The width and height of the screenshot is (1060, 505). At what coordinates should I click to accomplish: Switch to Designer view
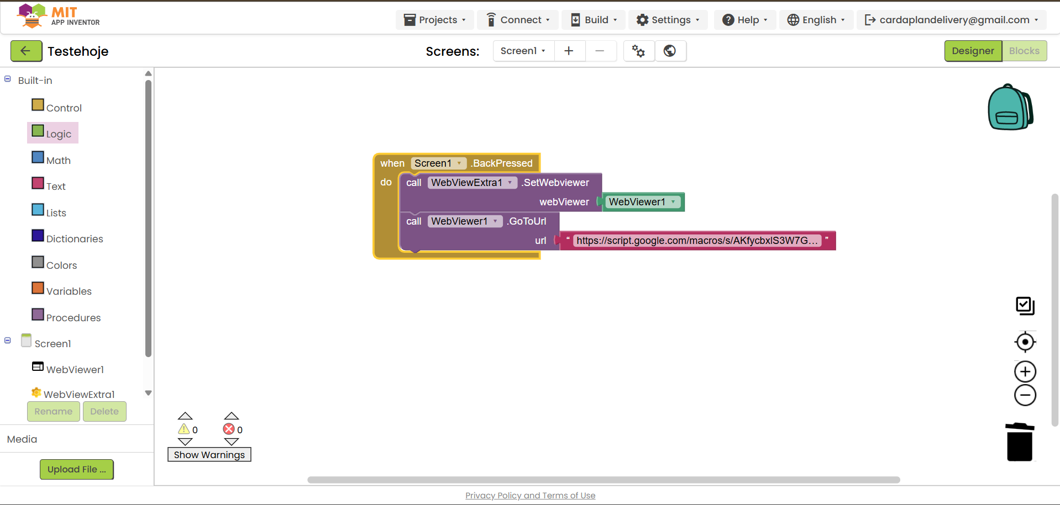coord(972,51)
